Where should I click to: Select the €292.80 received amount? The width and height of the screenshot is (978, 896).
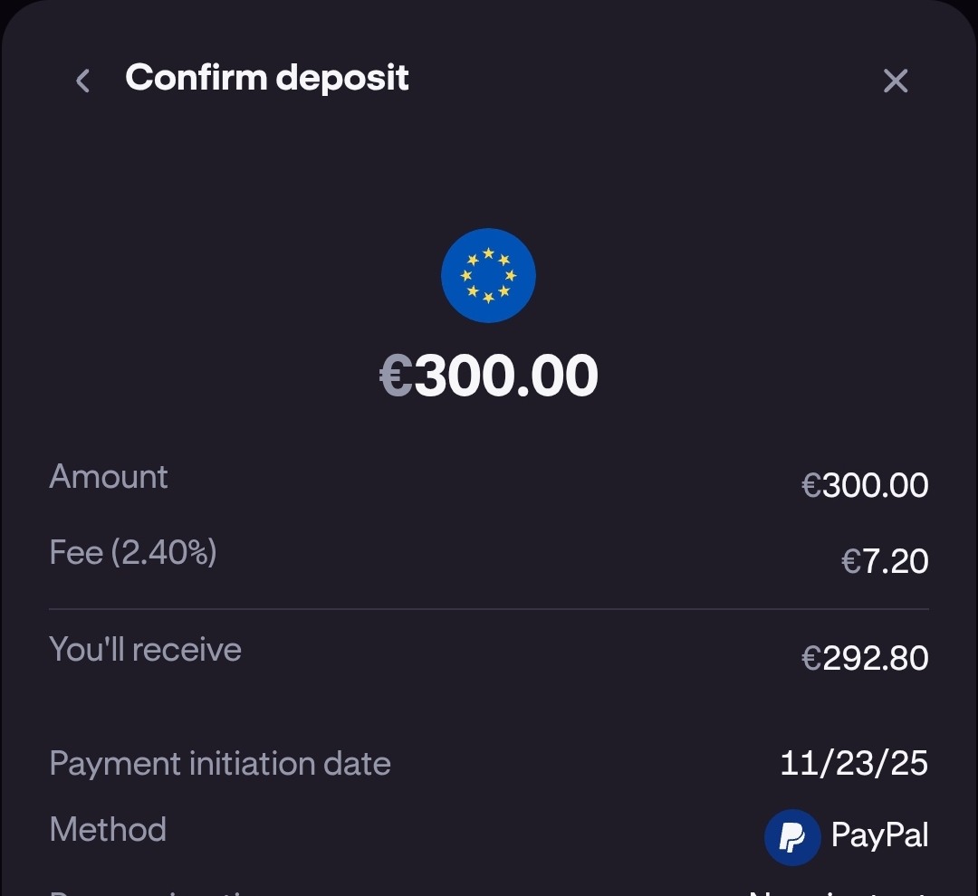pyautogui.click(x=865, y=659)
